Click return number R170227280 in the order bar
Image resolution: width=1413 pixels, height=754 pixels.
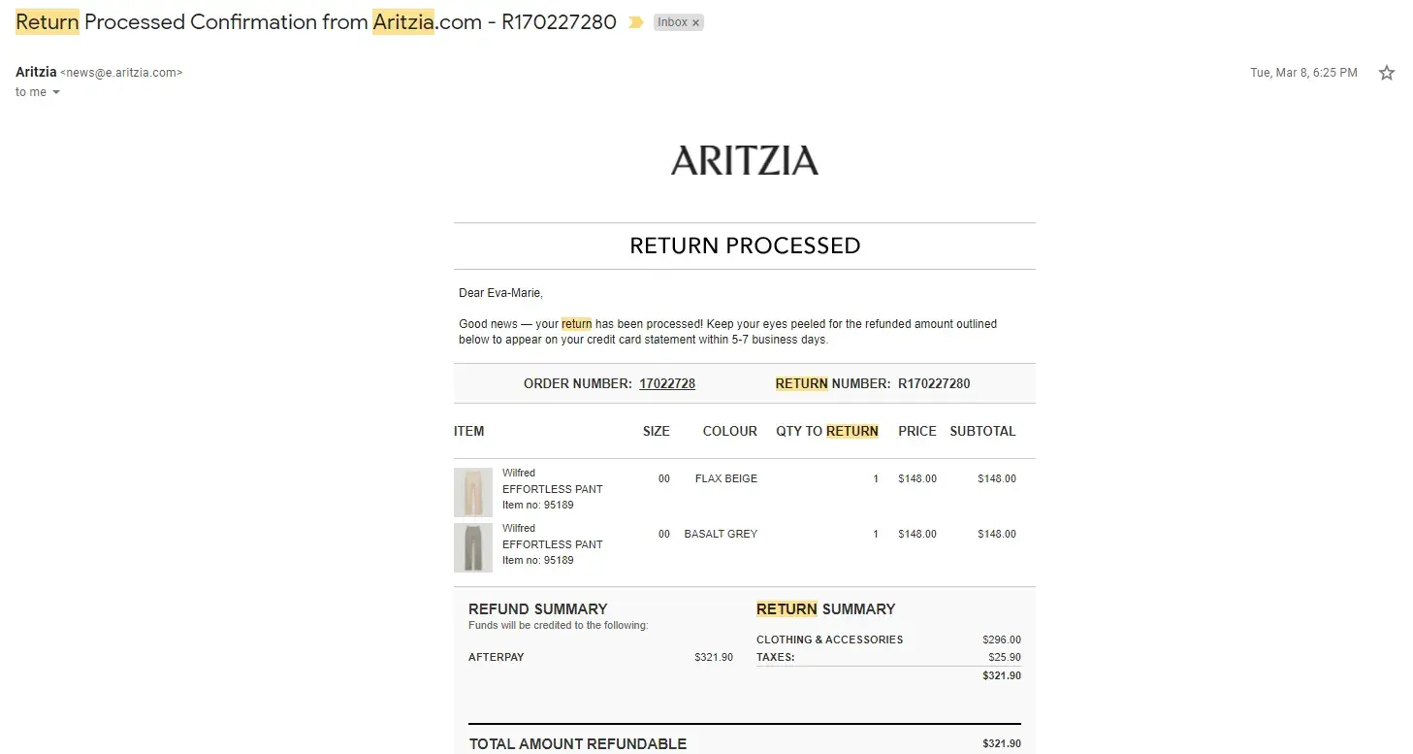point(933,383)
